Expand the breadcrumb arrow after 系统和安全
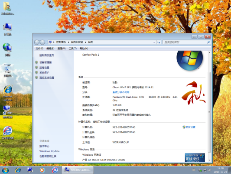This screenshot has height=174, width=231. click(85, 42)
